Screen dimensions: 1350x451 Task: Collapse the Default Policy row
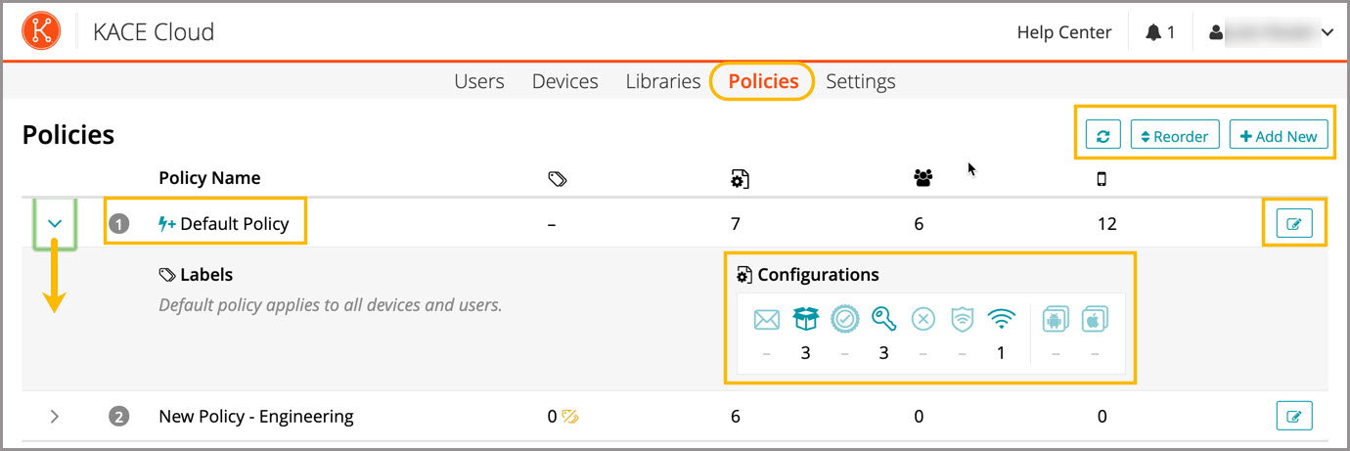click(x=55, y=223)
